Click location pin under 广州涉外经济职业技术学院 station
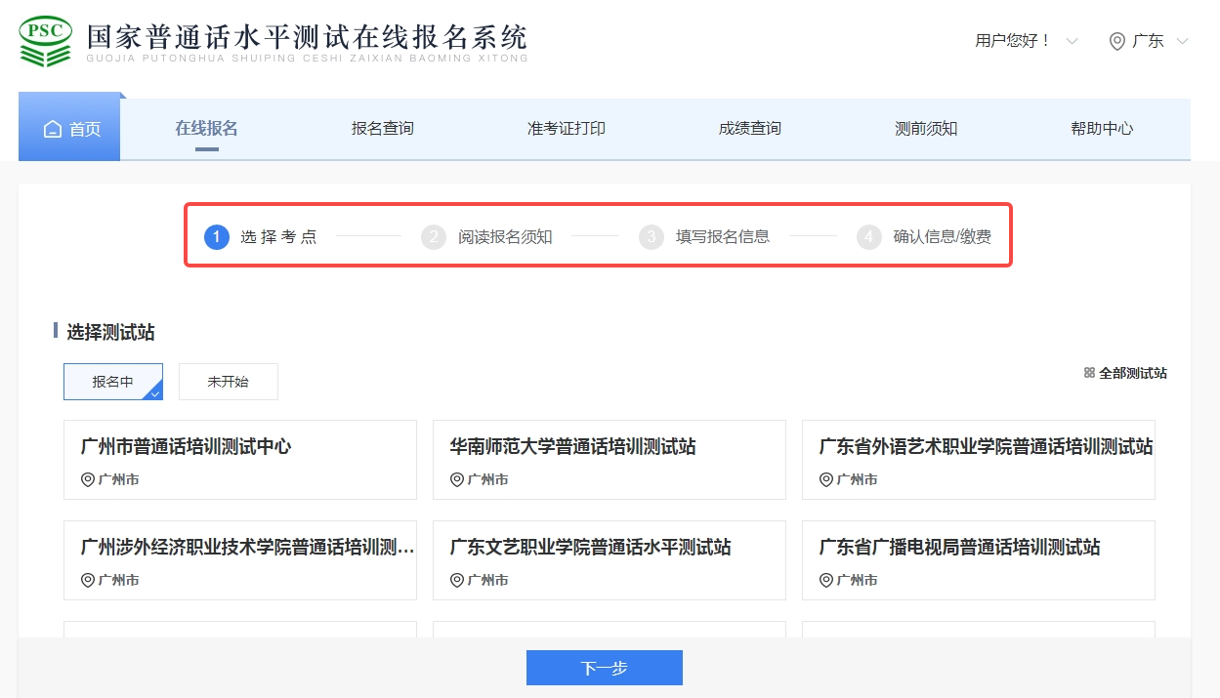The image size is (1220, 698). (x=88, y=580)
